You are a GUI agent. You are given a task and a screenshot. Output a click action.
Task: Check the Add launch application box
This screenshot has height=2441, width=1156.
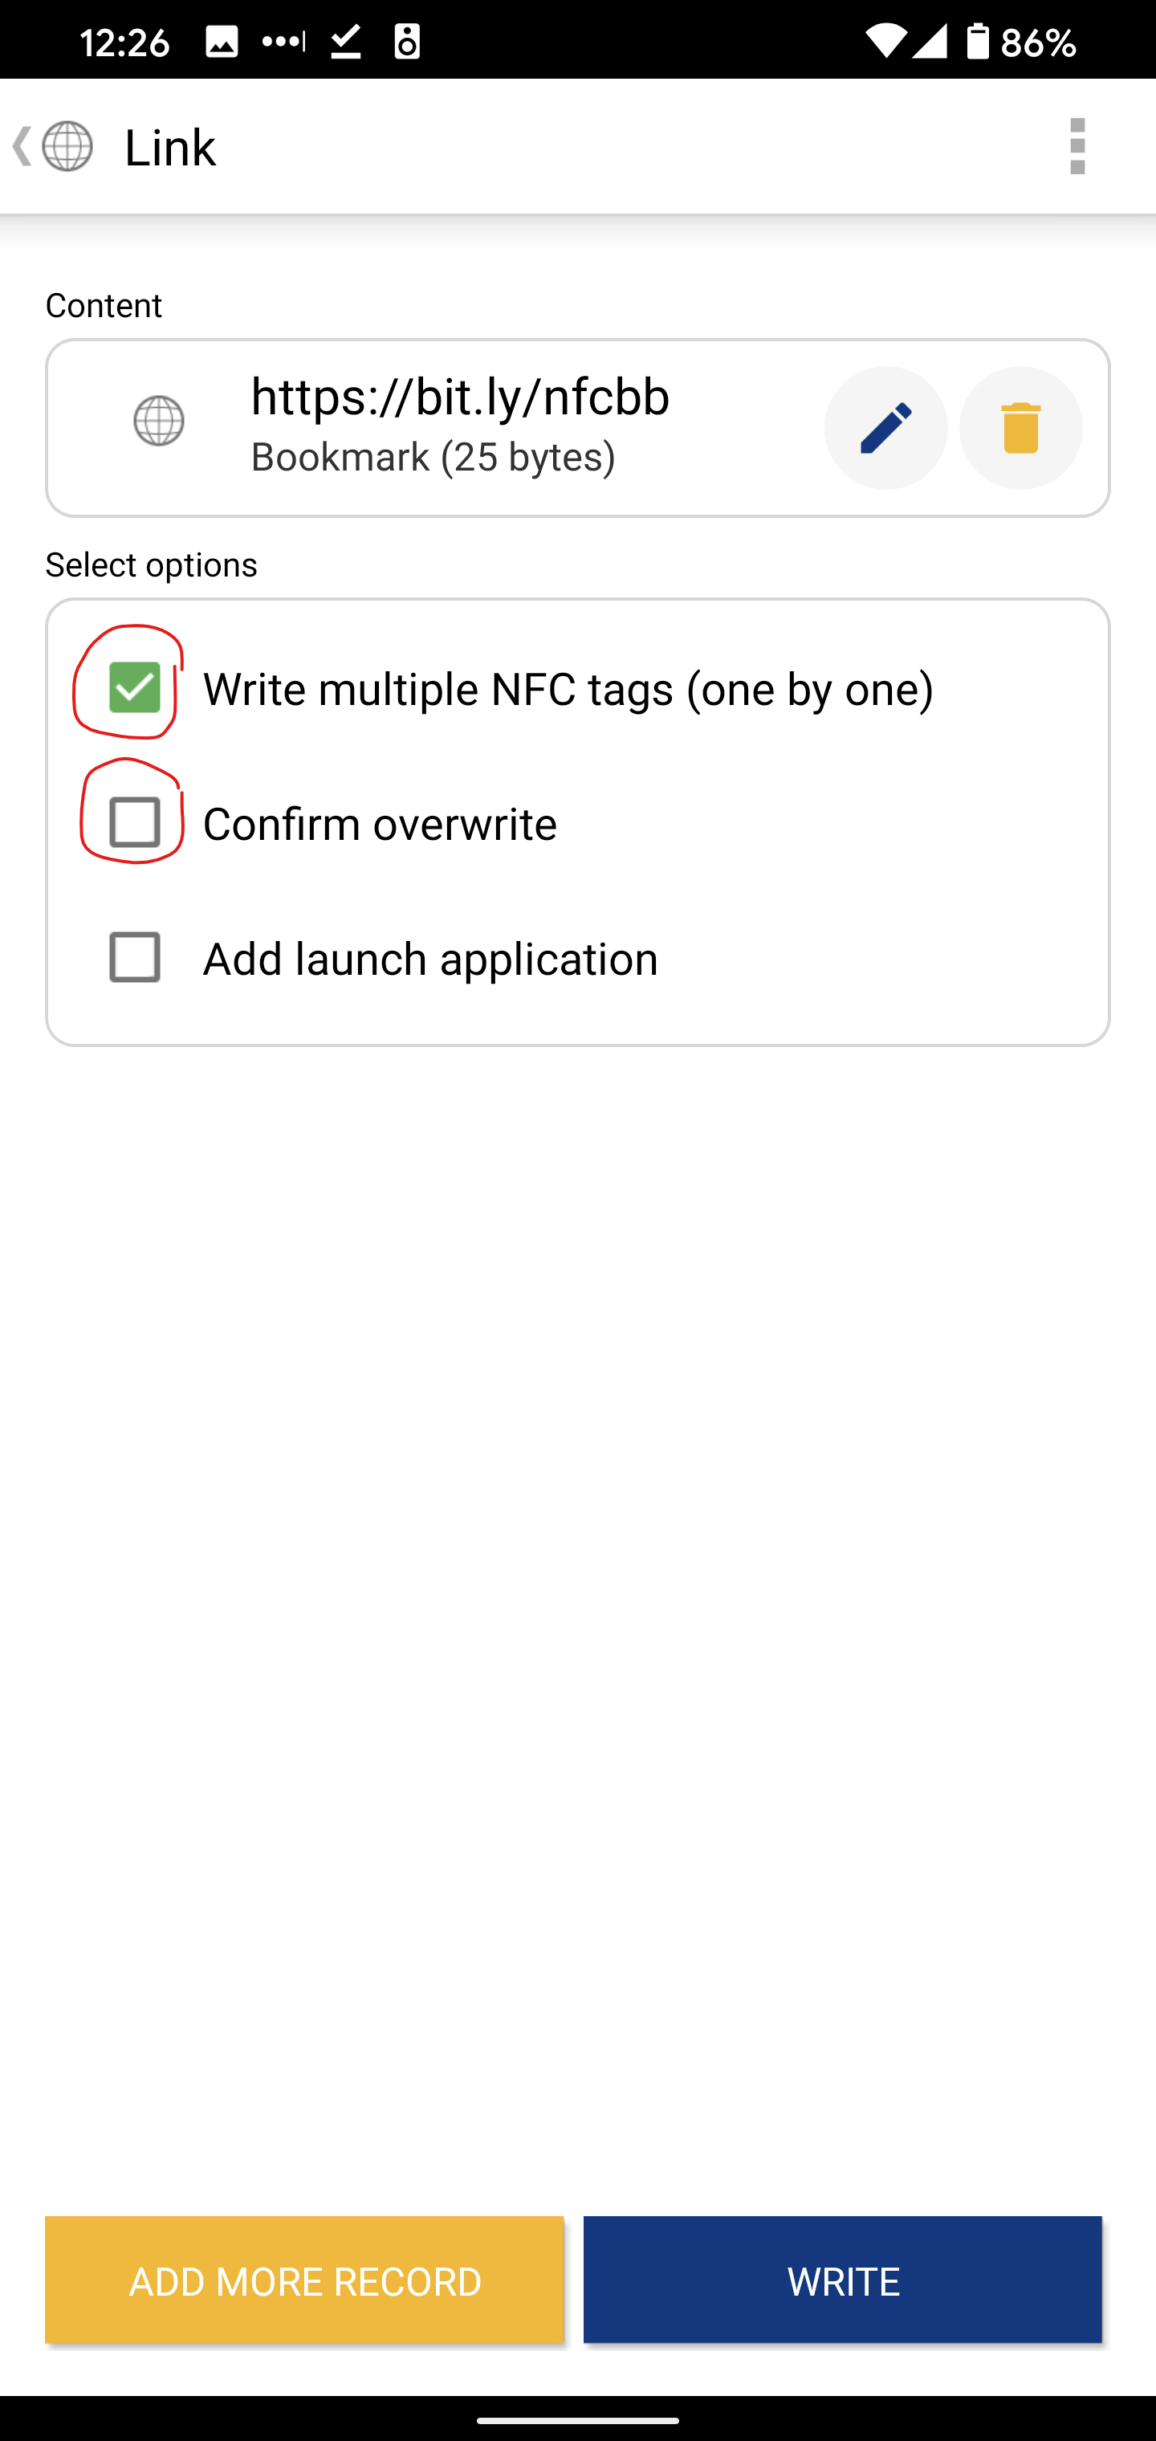(135, 957)
